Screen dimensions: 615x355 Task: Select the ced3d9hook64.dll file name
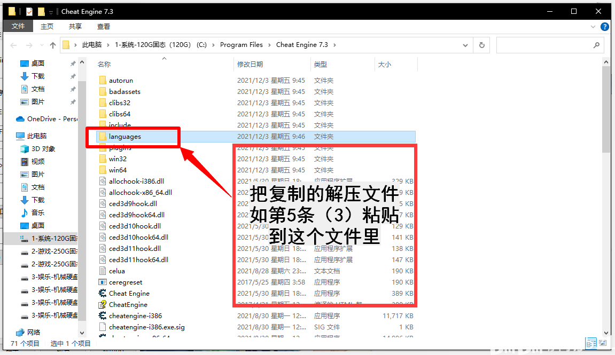click(136, 215)
